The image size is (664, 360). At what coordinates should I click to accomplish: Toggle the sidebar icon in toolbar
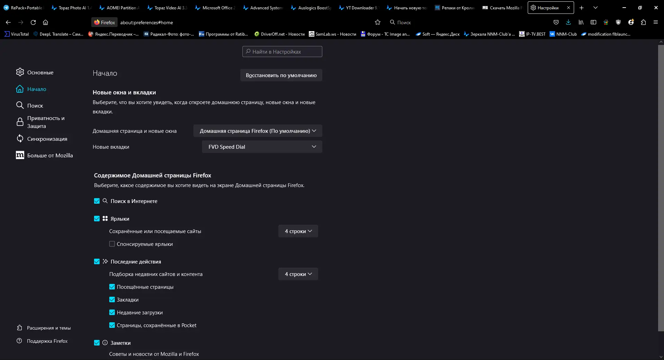(593, 22)
